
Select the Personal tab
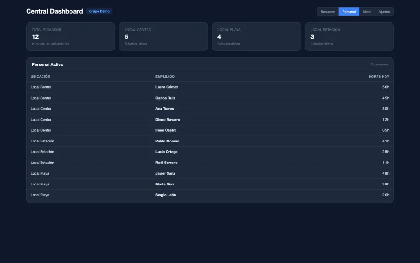[x=349, y=12]
